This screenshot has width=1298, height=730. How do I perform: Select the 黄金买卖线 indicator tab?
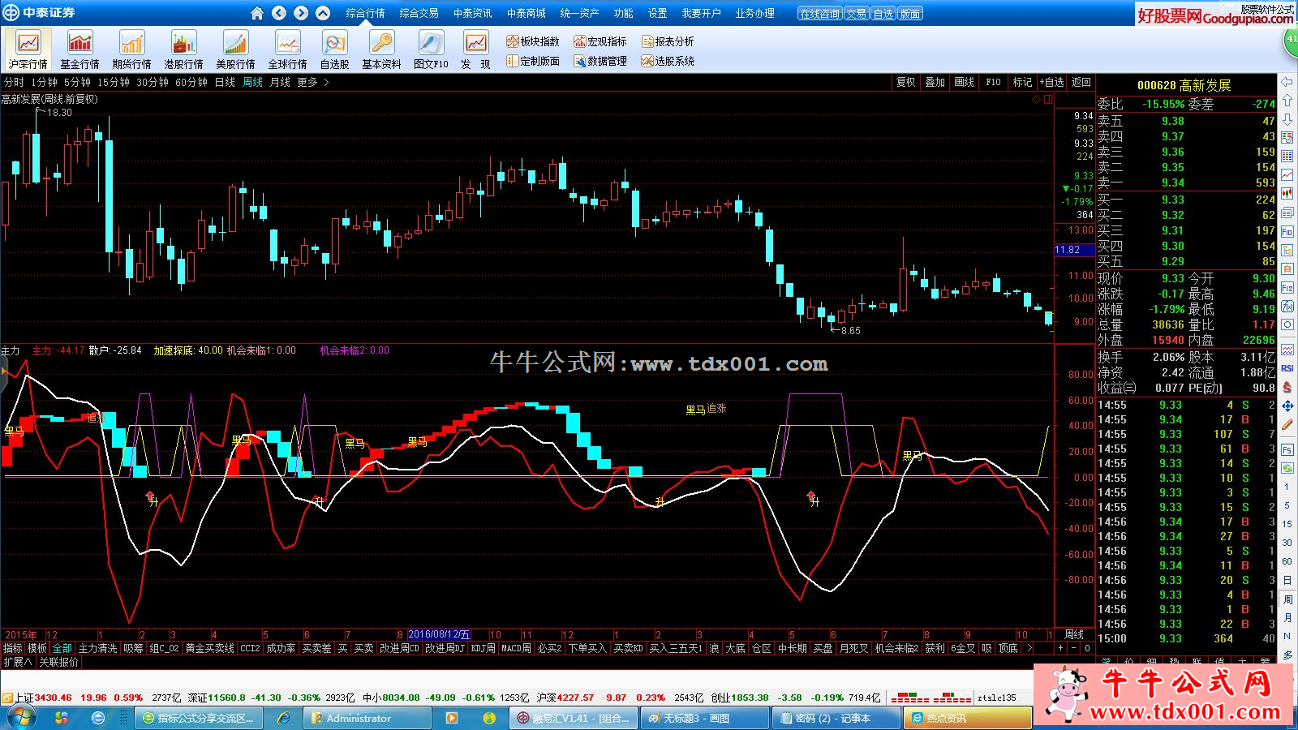click(209, 648)
